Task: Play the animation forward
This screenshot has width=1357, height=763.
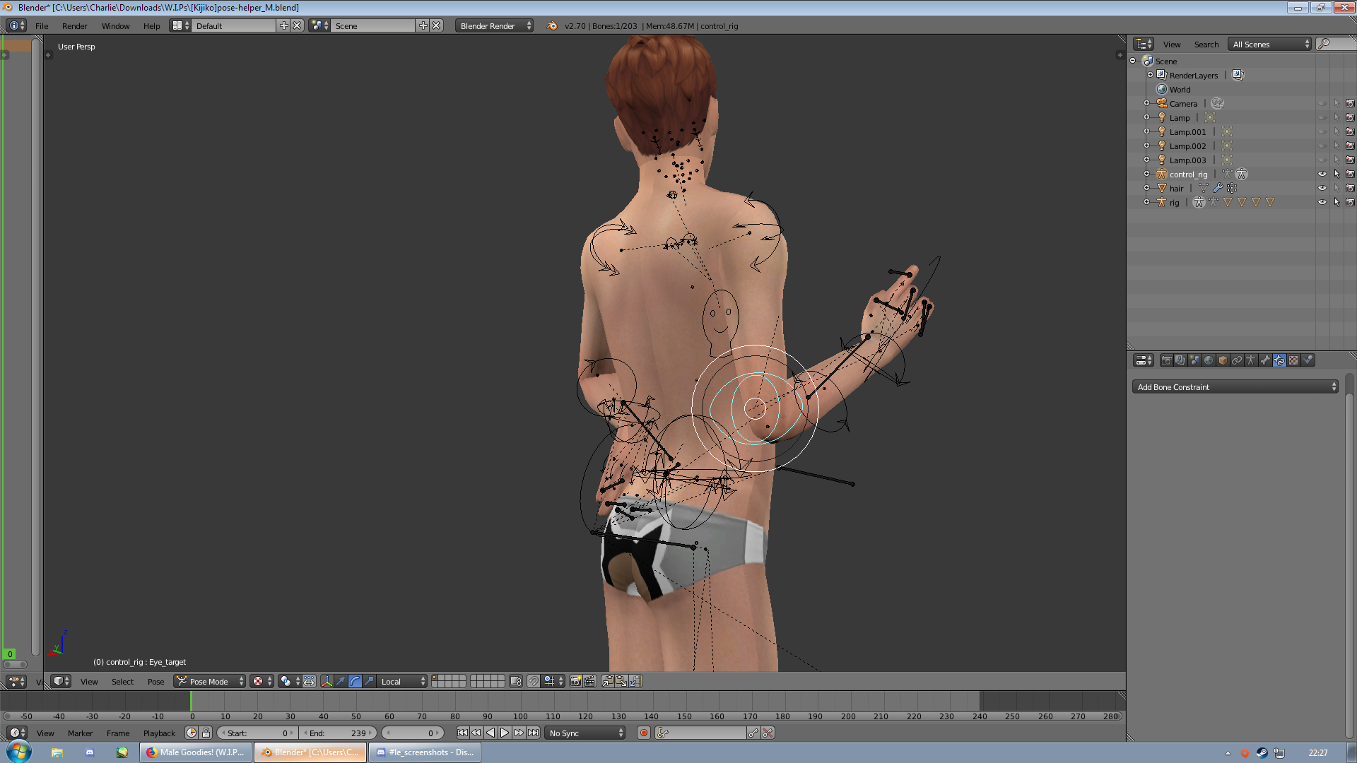Action: (505, 733)
